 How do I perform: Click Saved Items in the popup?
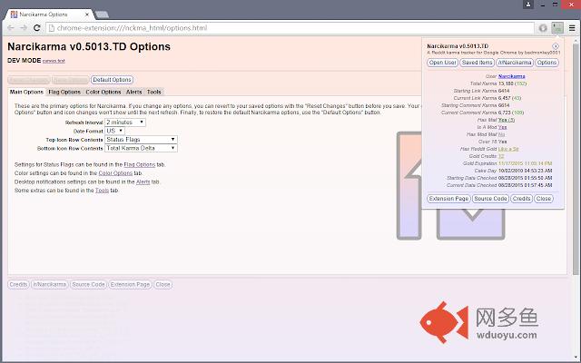click(477, 63)
